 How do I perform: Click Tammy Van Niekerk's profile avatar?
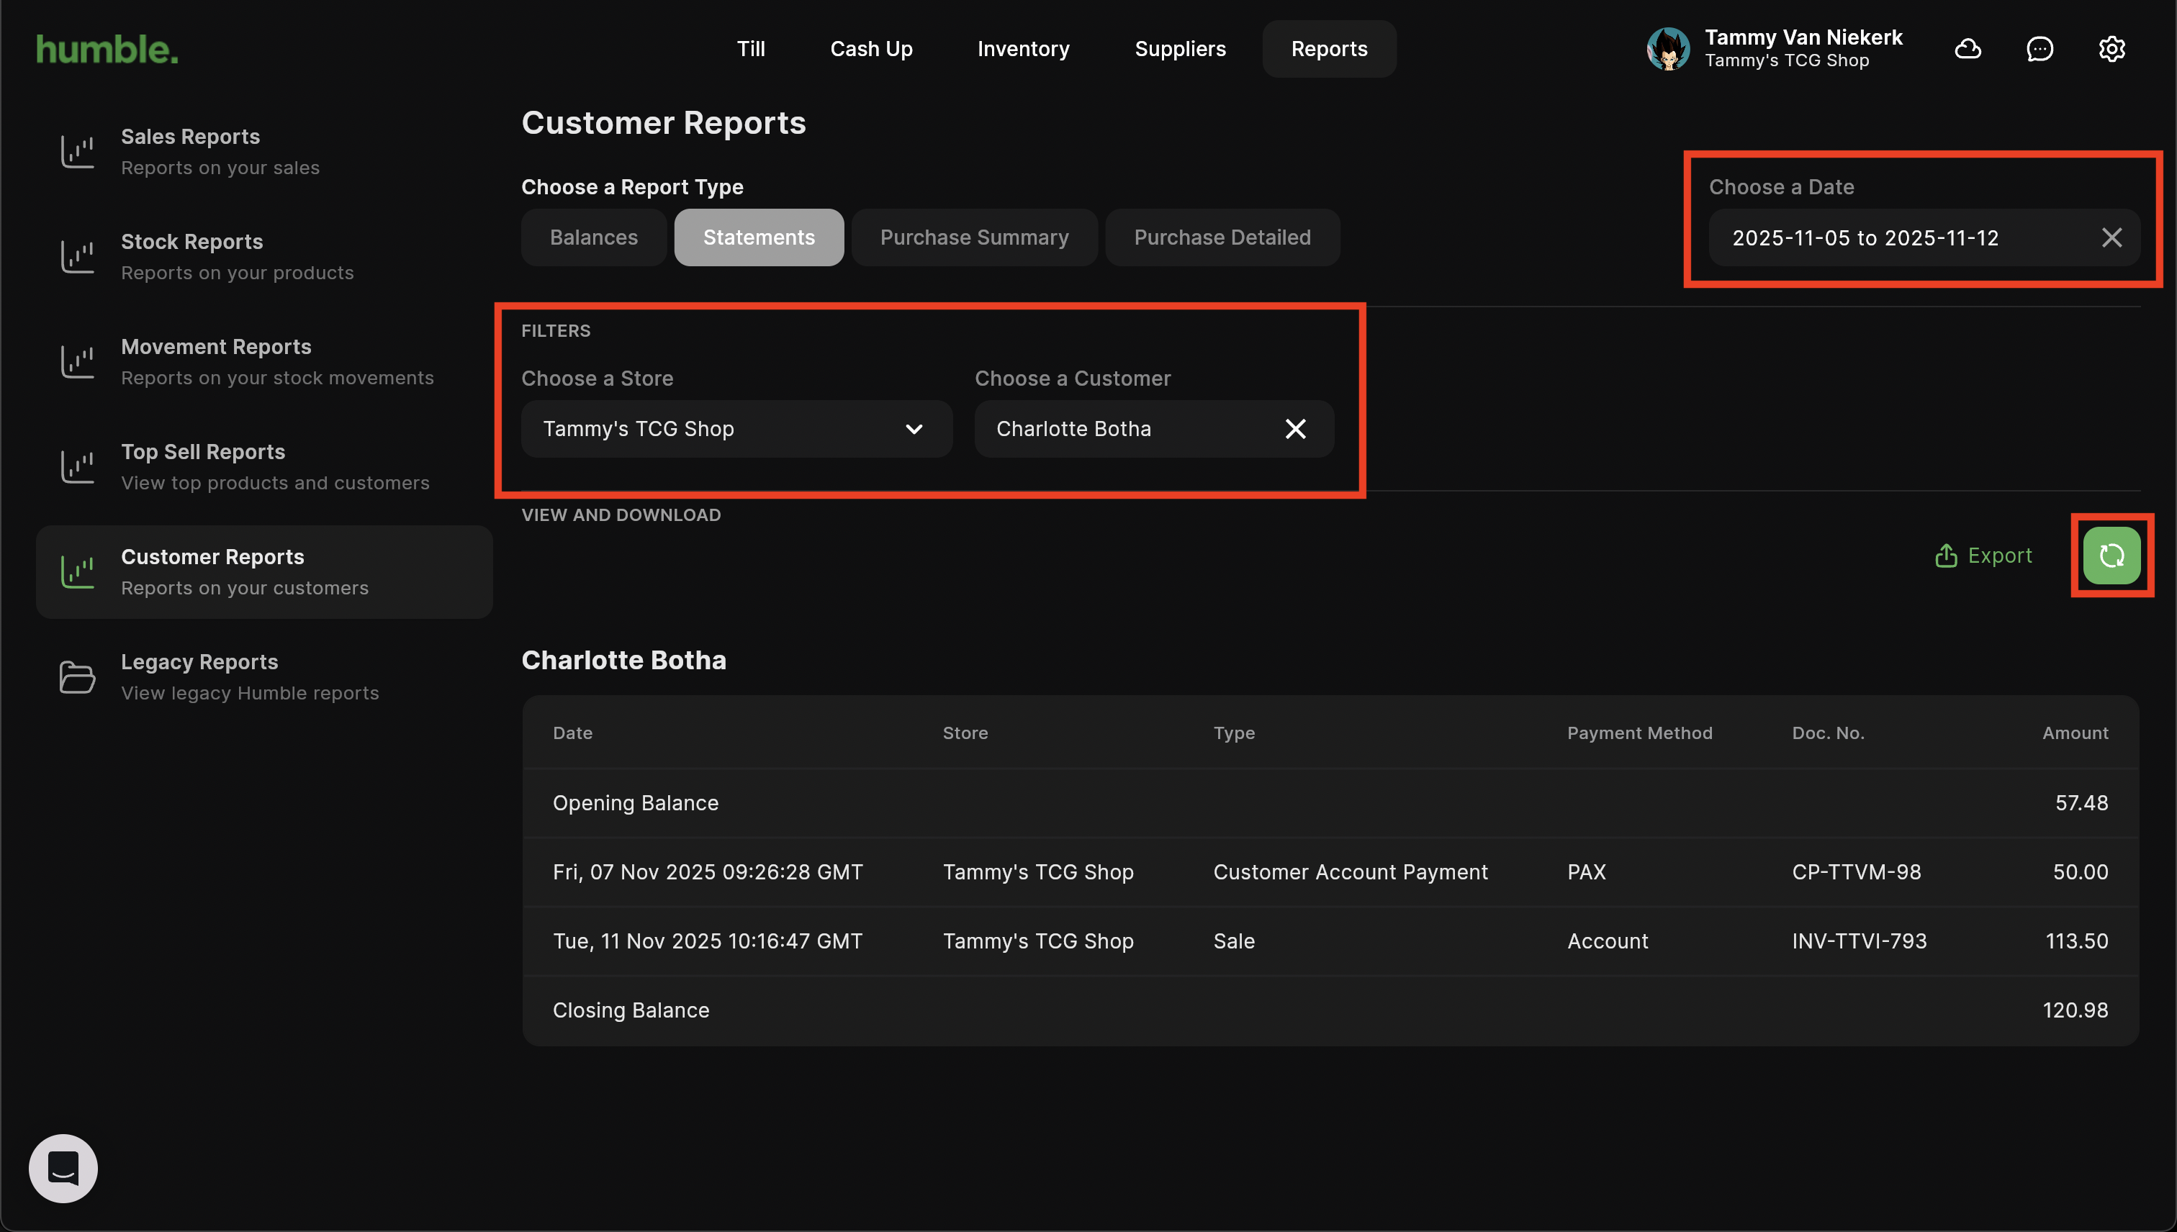point(1668,49)
